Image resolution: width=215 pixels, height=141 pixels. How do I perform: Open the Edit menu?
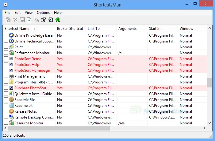[x=17, y=13]
